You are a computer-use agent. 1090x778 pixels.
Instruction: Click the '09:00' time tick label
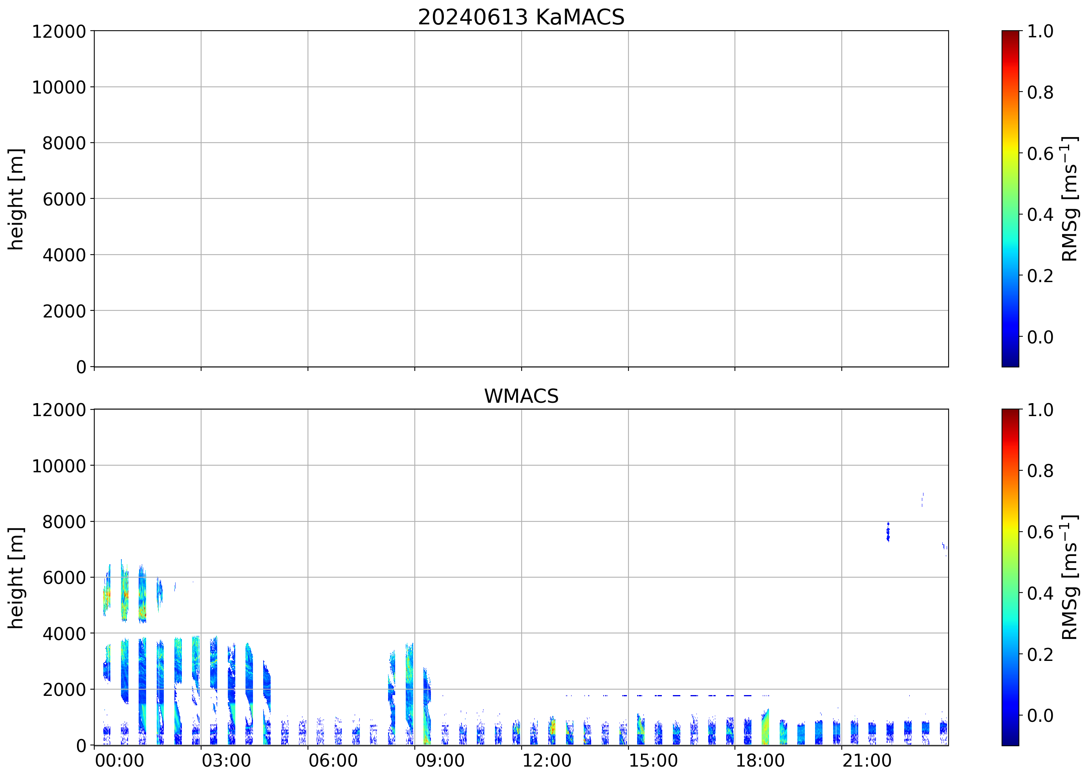[440, 761]
